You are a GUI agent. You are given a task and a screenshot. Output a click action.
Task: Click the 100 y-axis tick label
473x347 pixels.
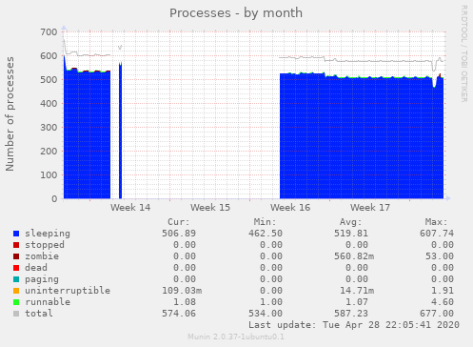click(49, 175)
